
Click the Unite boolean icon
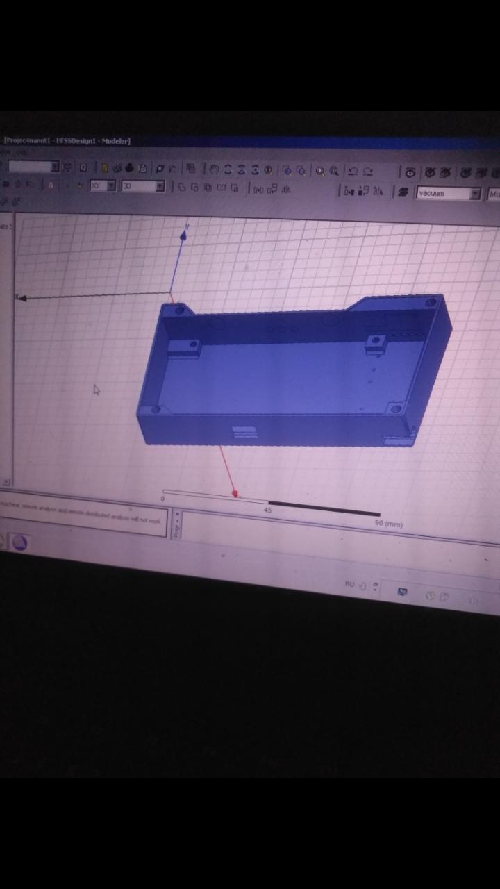(x=181, y=188)
